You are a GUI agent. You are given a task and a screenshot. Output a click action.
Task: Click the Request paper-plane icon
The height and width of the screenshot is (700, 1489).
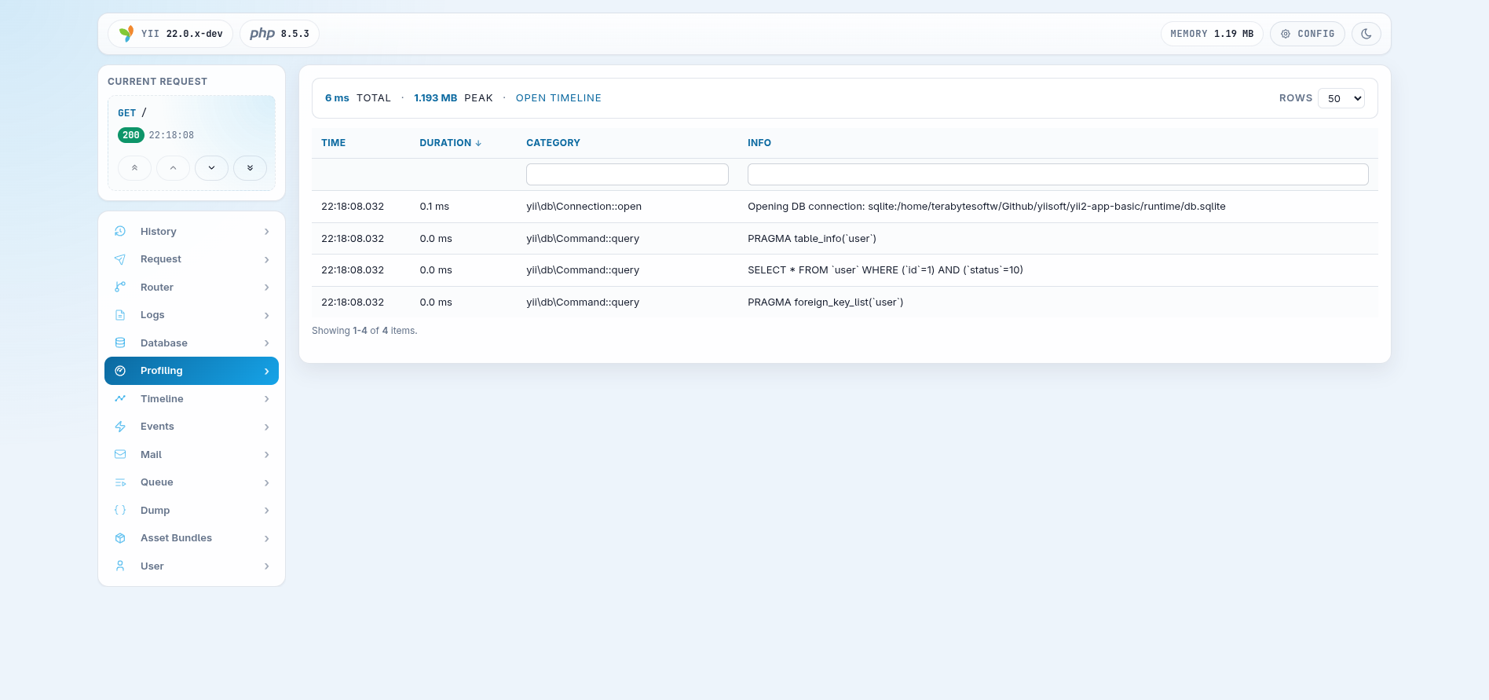[120, 259]
